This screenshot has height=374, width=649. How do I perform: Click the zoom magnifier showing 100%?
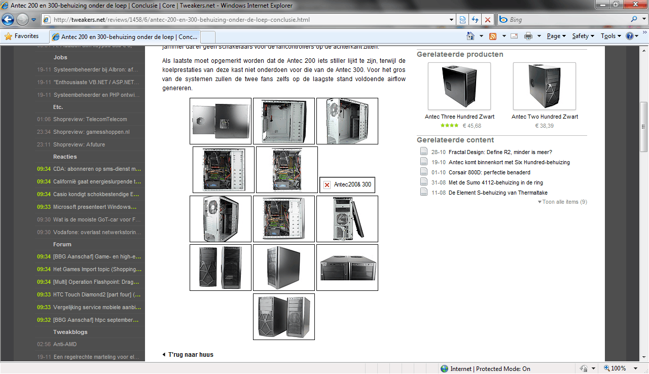coord(607,368)
